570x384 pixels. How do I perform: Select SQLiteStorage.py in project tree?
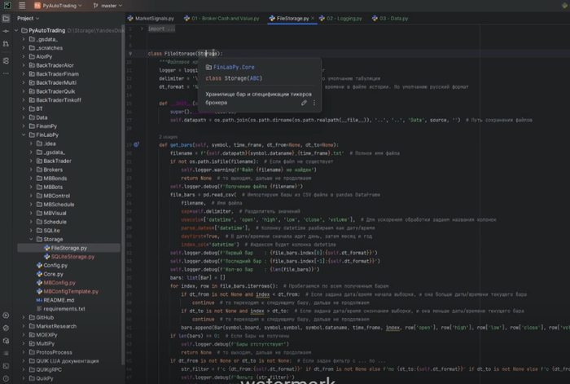[x=74, y=256]
